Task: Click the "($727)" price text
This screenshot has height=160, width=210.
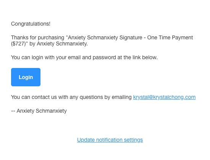Action: coord(18,44)
